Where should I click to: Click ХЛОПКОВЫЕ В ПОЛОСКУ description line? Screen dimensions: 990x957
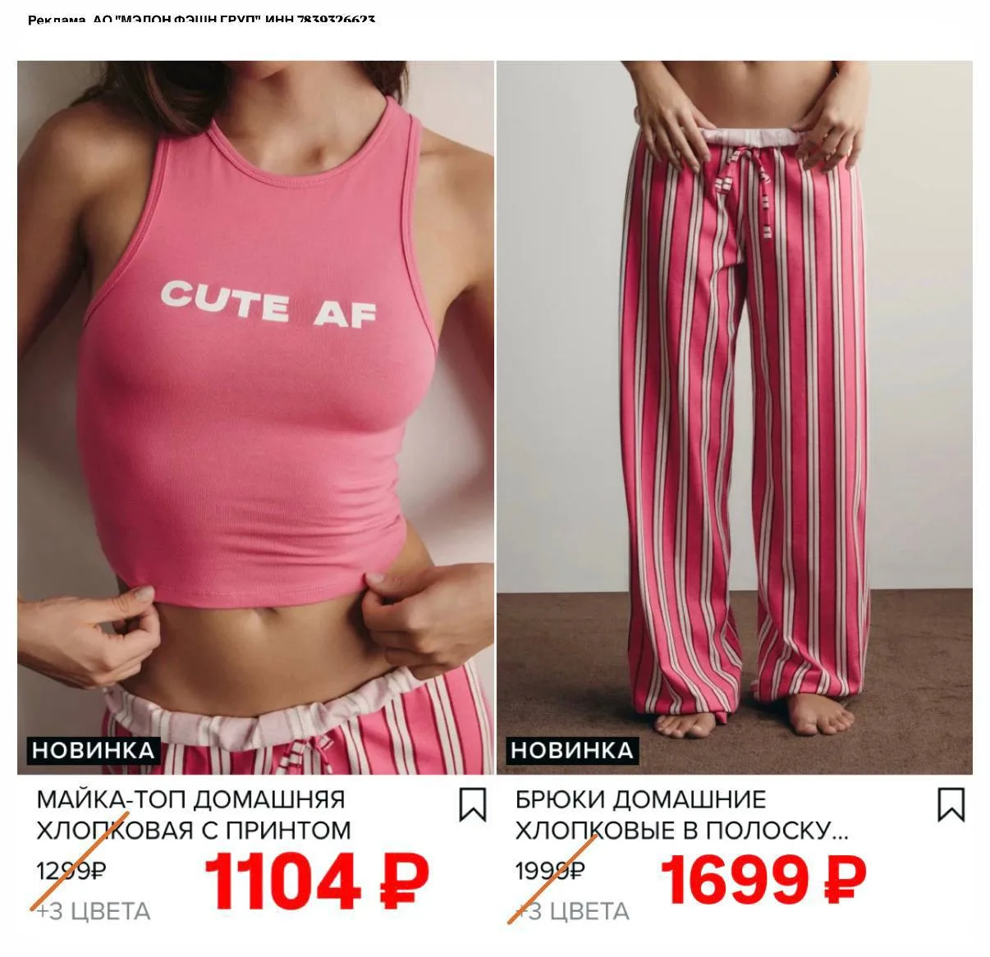[x=682, y=831]
